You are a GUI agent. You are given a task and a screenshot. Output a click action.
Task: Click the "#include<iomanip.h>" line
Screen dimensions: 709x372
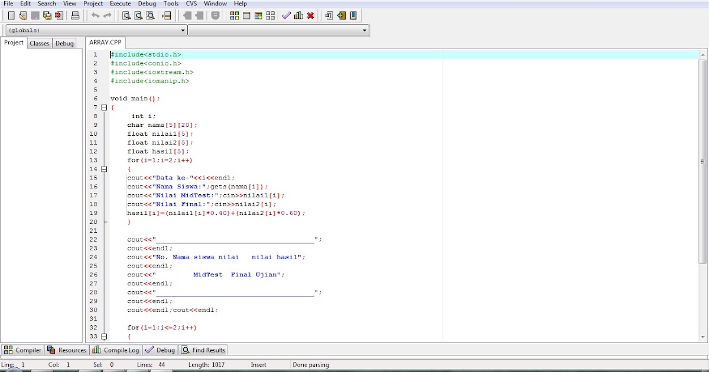click(x=149, y=81)
